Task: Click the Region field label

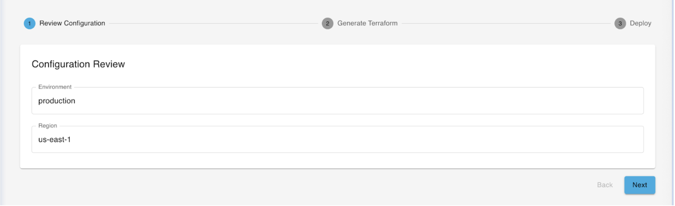Action: click(48, 126)
